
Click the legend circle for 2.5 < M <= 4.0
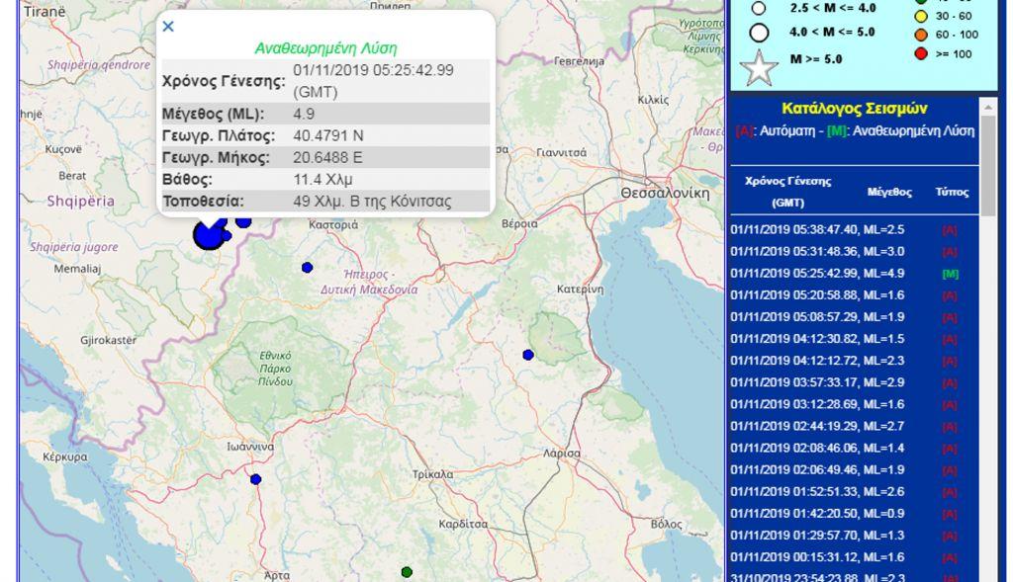760,8
